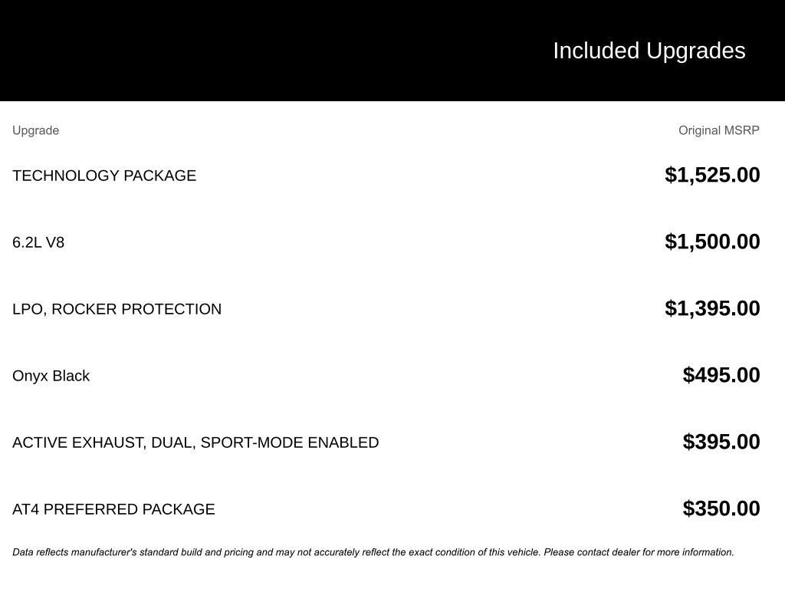Click the $1,500.00 price
The width and height of the screenshot is (785, 589).
(x=712, y=242)
